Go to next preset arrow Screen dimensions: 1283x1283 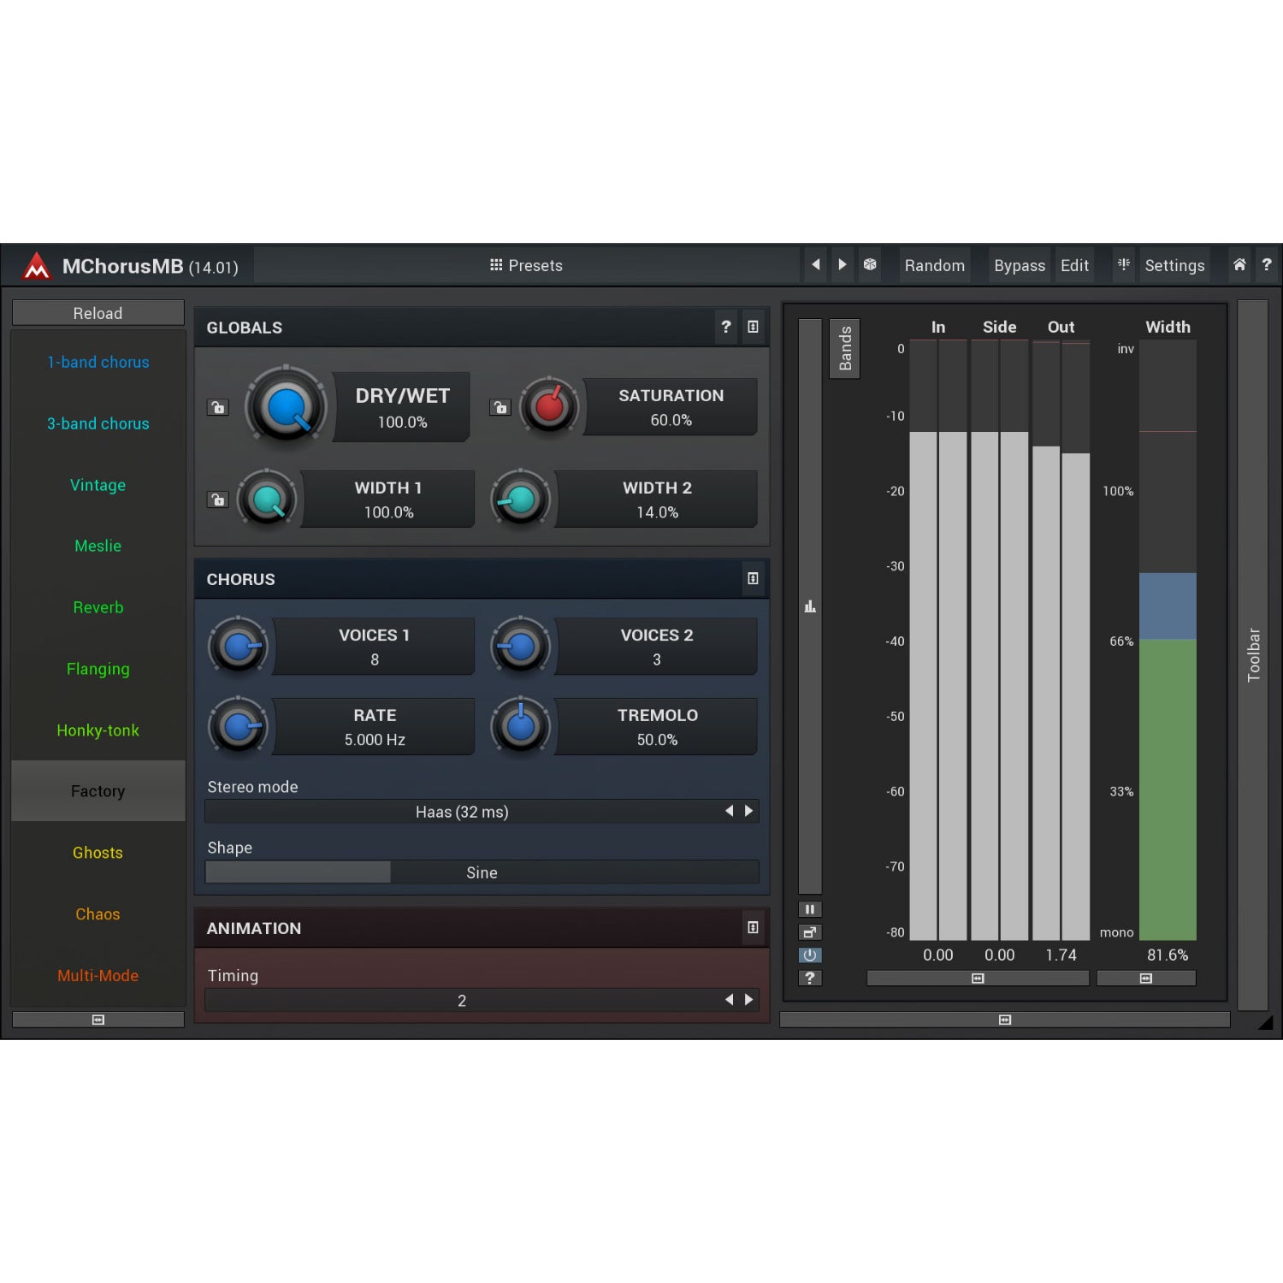coord(843,265)
